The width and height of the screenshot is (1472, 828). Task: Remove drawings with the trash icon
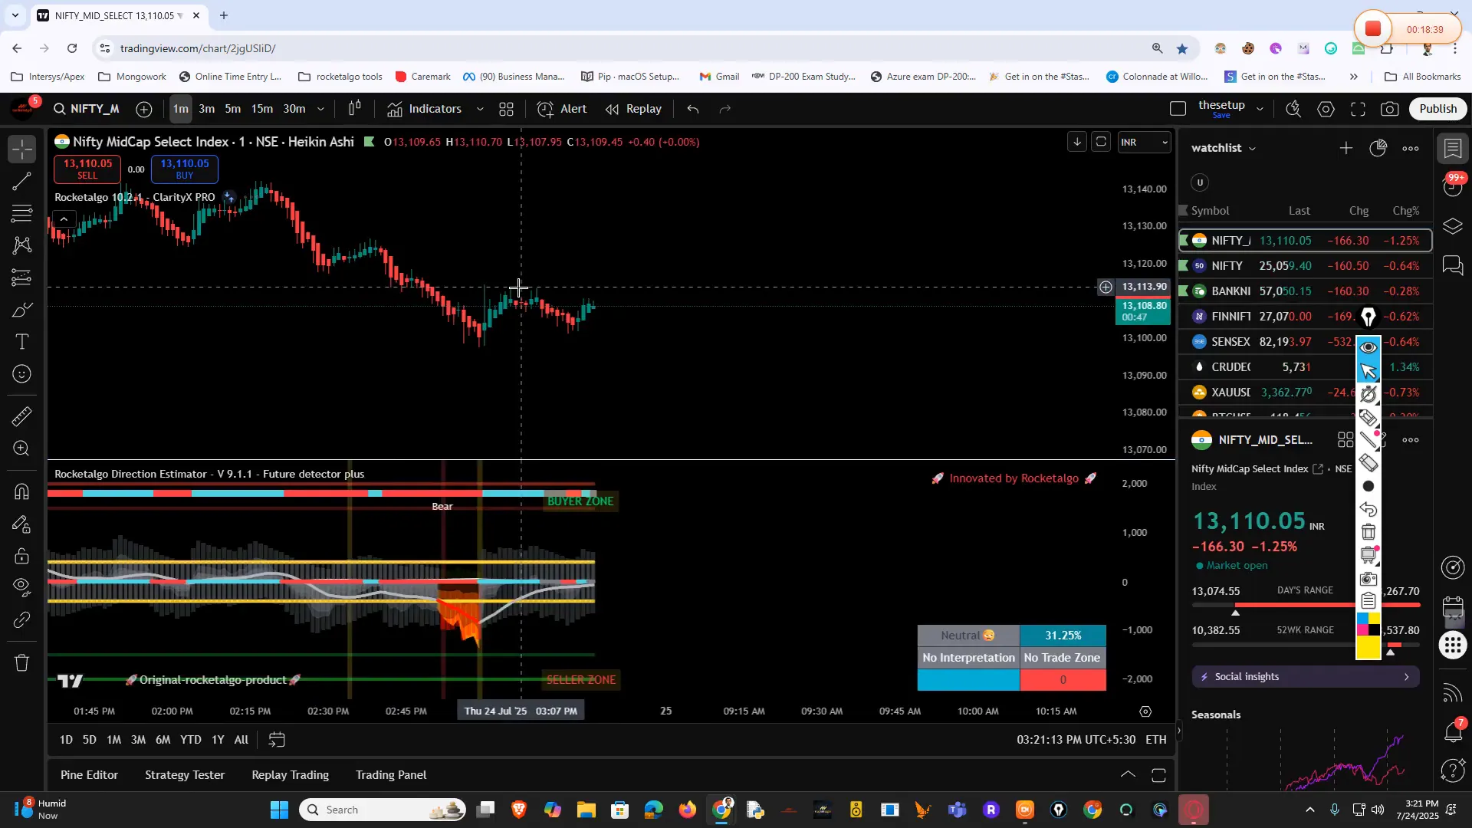(22, 662)
